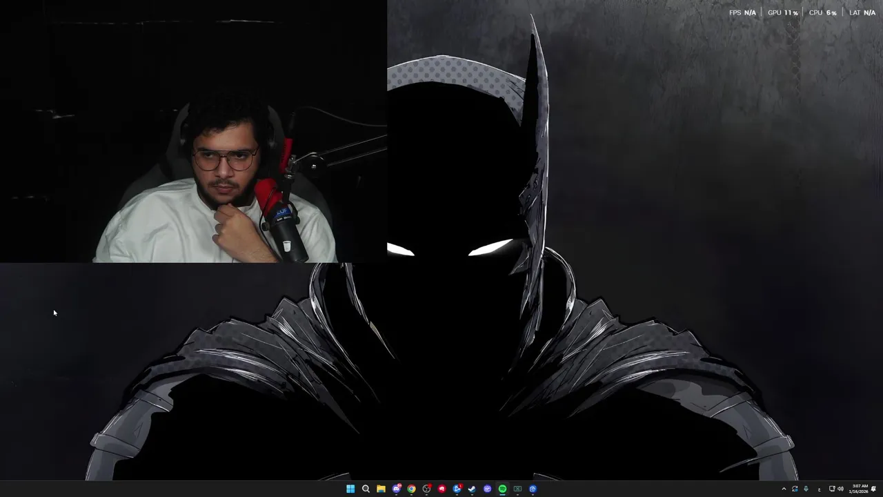The width and height of the screenshot is (883, 497).
Task: Open the blue app with notification badge 1
Action: point(457,489)
